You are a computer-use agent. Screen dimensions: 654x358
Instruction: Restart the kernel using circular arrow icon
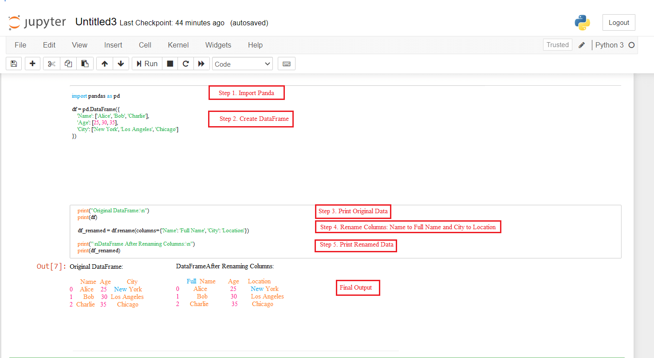pyautogui.click(x=186, y=64)
